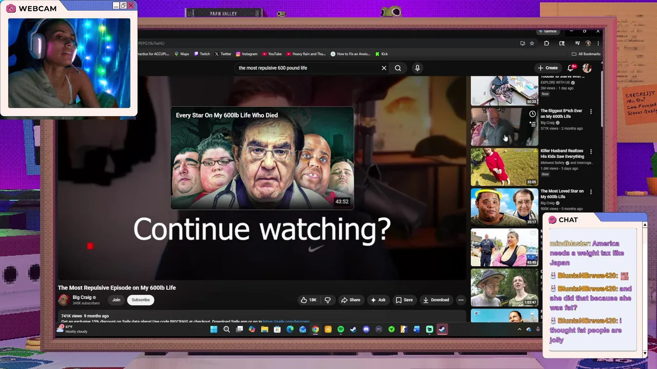Click the 'Continue watching?' prompt text
Screen dimensions: 657x369
point(262,229)
